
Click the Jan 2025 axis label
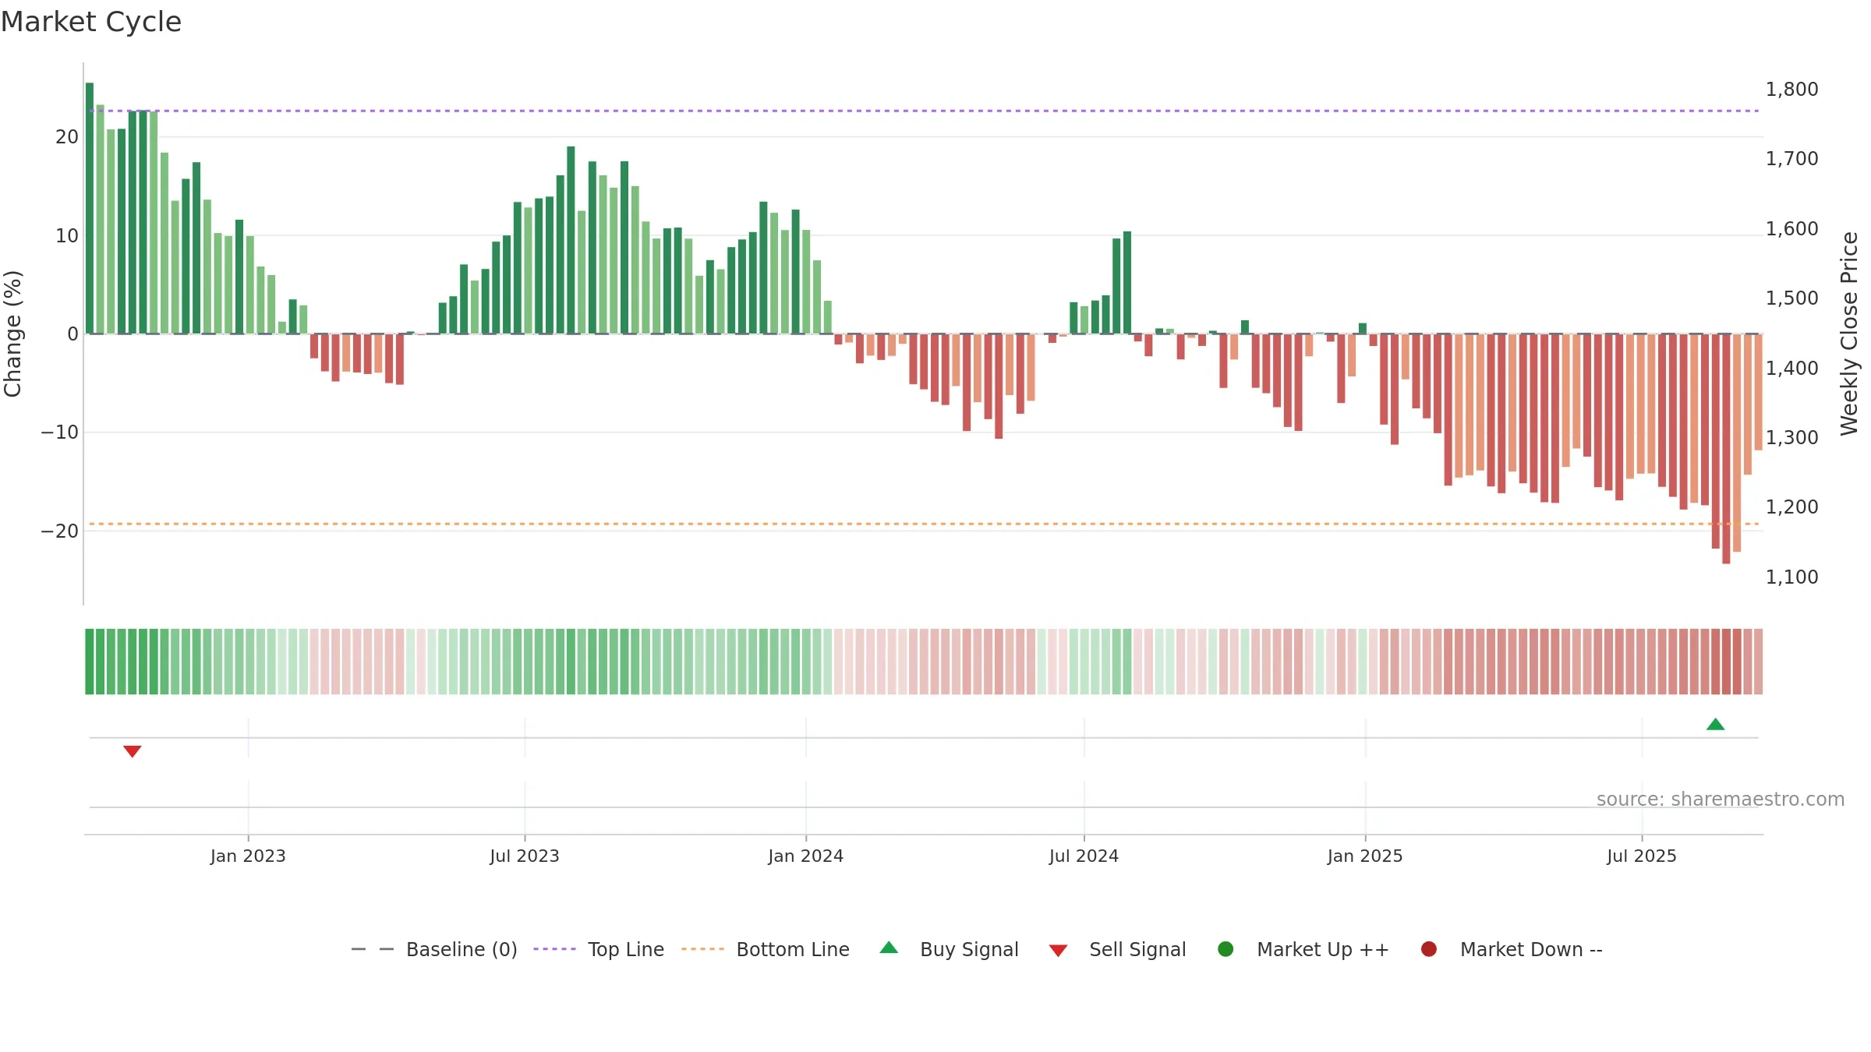coord(1365,856)
